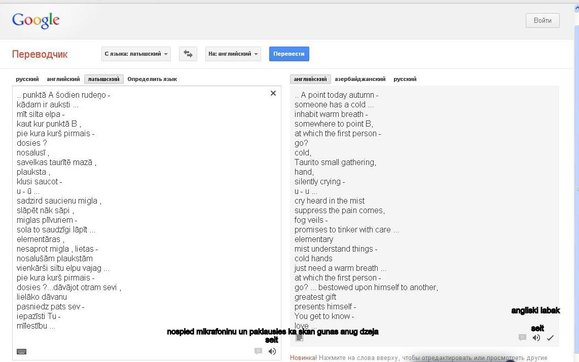This screenshot has height=362, width=579.
Task: Click the select-all lines icon under translation
Action: click(299, 337)
